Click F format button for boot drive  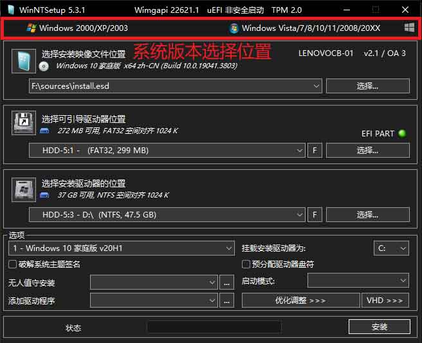315,150
